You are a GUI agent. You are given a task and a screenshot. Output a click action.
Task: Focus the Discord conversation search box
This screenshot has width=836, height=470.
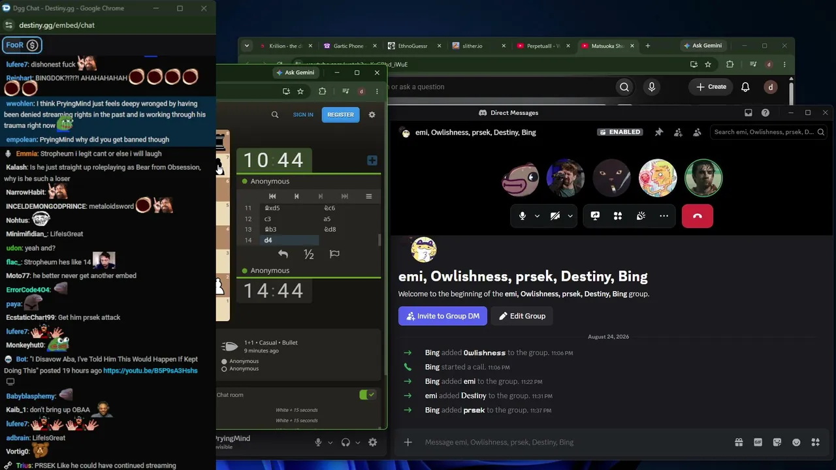769,132
